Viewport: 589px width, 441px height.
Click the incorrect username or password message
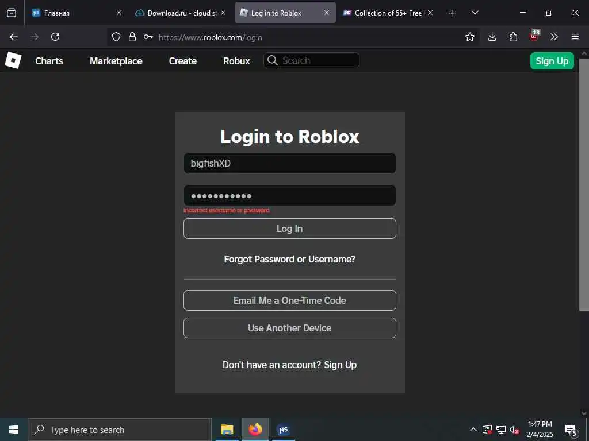tap(227, 210)
